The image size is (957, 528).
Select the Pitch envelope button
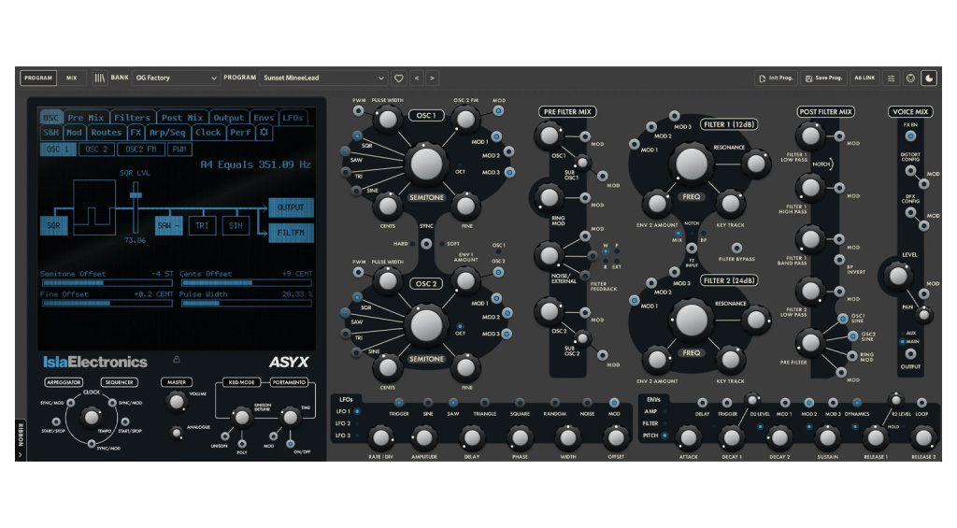pyautogui.click(x=664, y=435)
